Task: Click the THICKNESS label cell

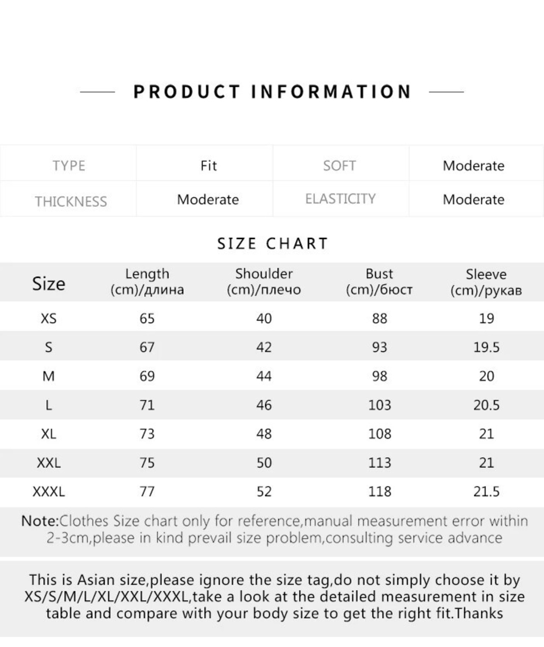Action: pos(71,201)
